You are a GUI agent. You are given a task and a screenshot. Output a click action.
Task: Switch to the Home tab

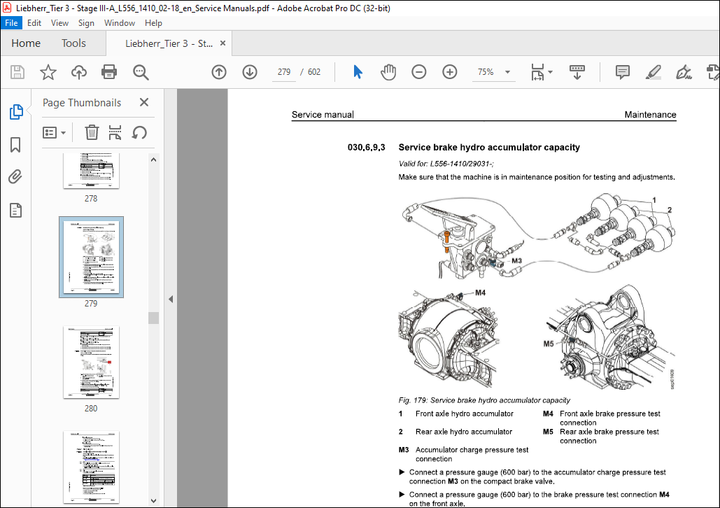[x=26, y=43]
